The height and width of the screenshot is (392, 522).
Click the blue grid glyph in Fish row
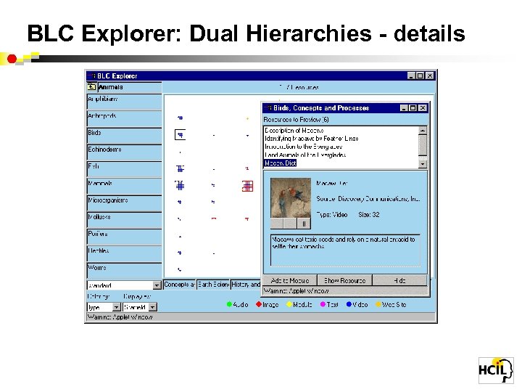180,168
